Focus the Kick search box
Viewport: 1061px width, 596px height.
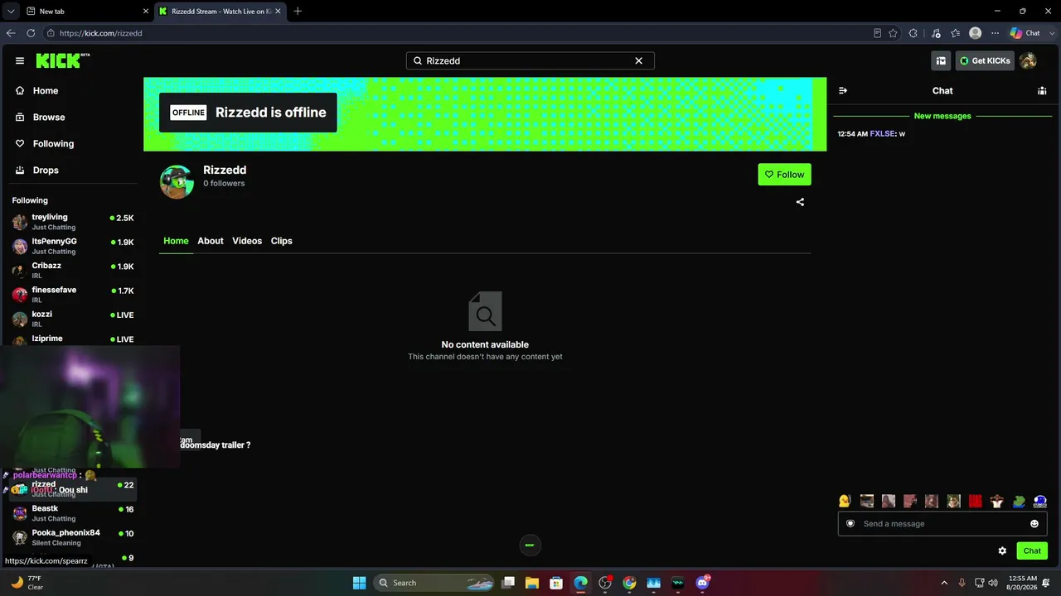click(530, 60)
